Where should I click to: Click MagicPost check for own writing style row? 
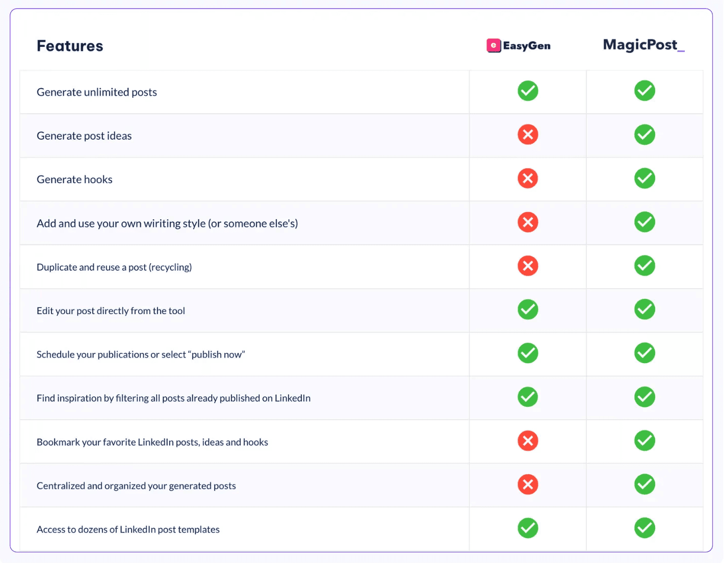click(644, 222)
